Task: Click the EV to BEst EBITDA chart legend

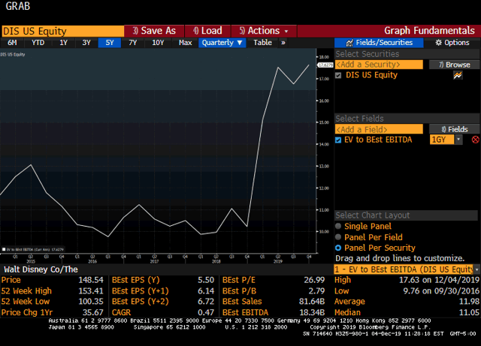Action: [33, 249]
